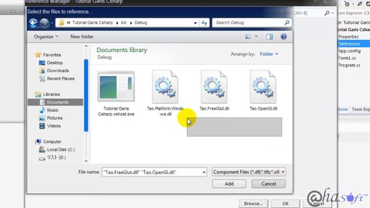Select the Tao.FreeGlut.dll file icon
370x208 pixels.
214,87
